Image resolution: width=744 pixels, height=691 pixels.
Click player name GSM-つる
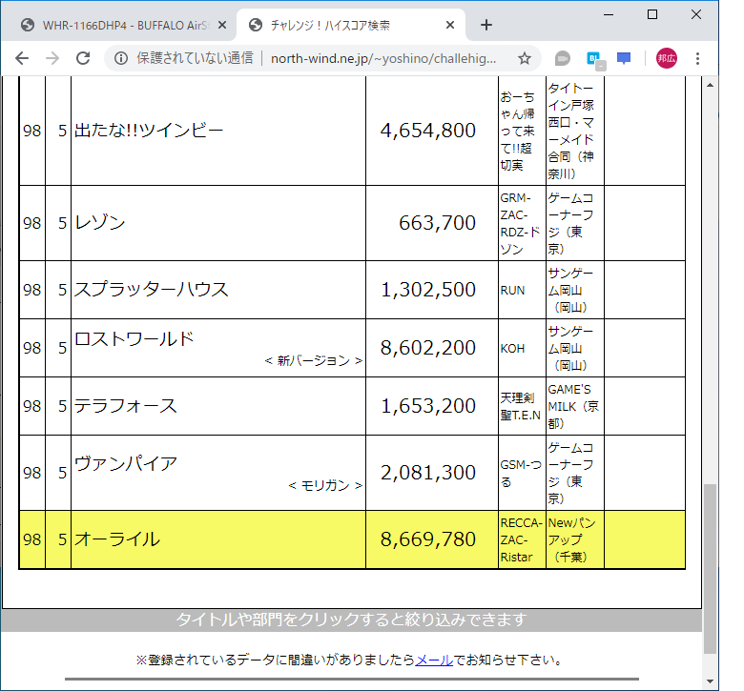(x=521, y=474)
